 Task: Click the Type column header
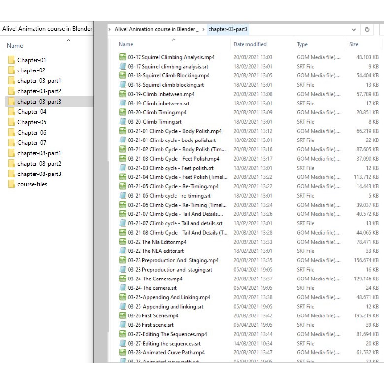click(302, 44)
